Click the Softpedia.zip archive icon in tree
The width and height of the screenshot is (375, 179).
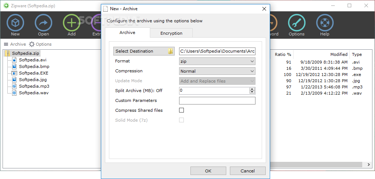(x=8, y=53)
